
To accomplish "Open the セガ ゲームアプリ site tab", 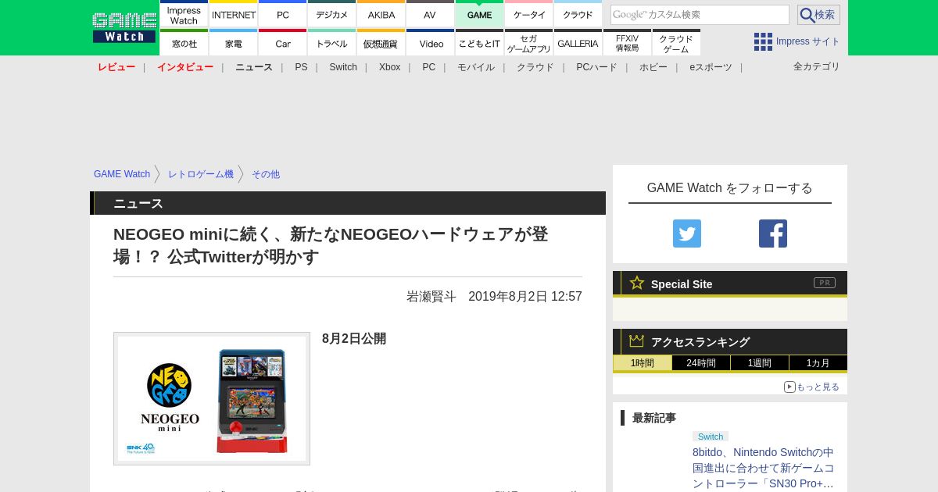I will [529, 43].
